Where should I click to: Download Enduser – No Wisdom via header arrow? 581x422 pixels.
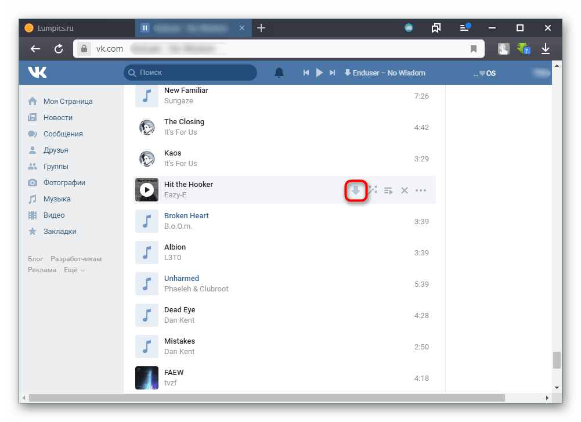347,73
